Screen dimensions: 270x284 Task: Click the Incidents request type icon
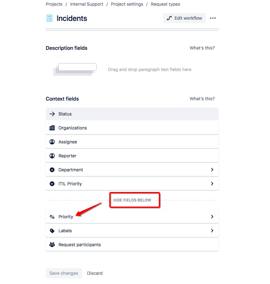[x=50, y=18]
